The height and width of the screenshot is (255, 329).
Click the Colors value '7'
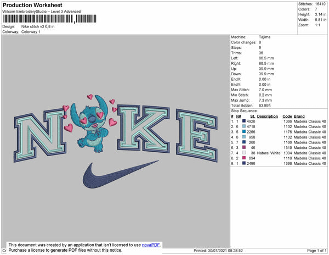(316, 9)
